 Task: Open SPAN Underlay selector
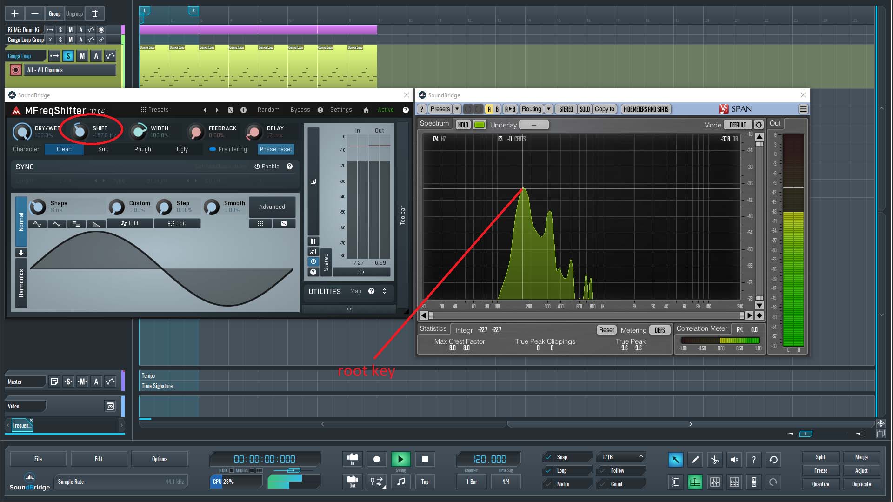click(533, 125)
